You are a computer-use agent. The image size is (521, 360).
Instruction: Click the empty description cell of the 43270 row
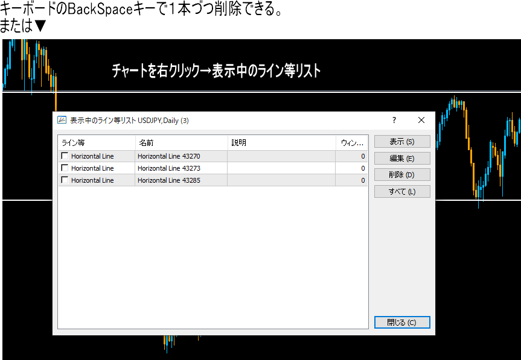point(281,156)
